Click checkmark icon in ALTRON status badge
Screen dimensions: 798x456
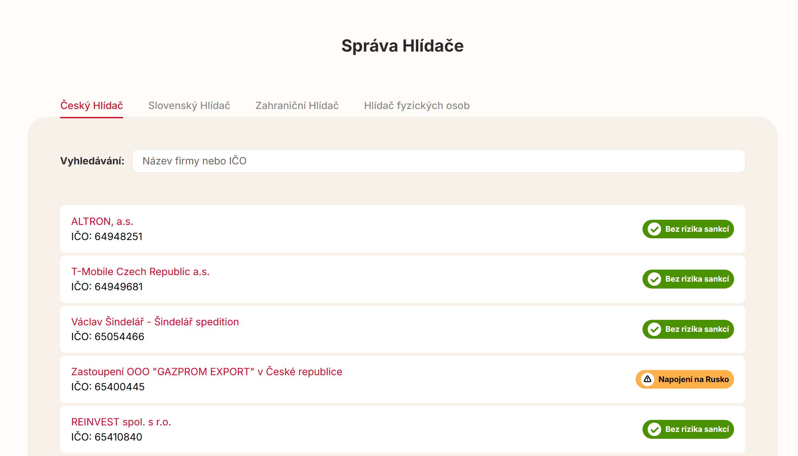tap(654, 229)
